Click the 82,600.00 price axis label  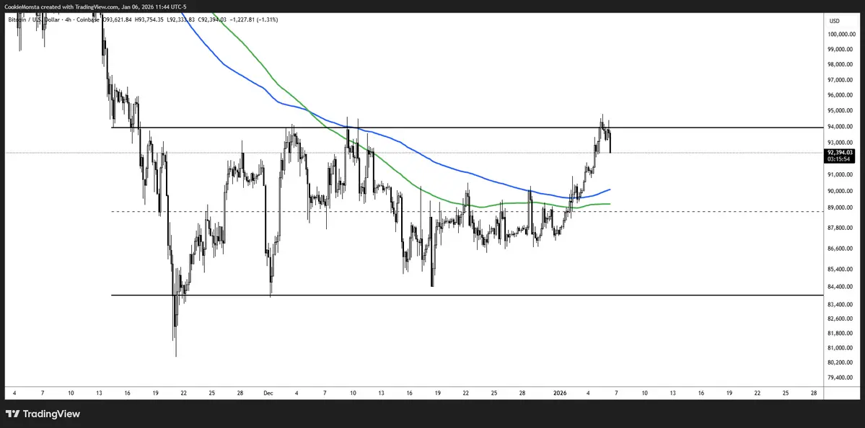click(841, 319)
